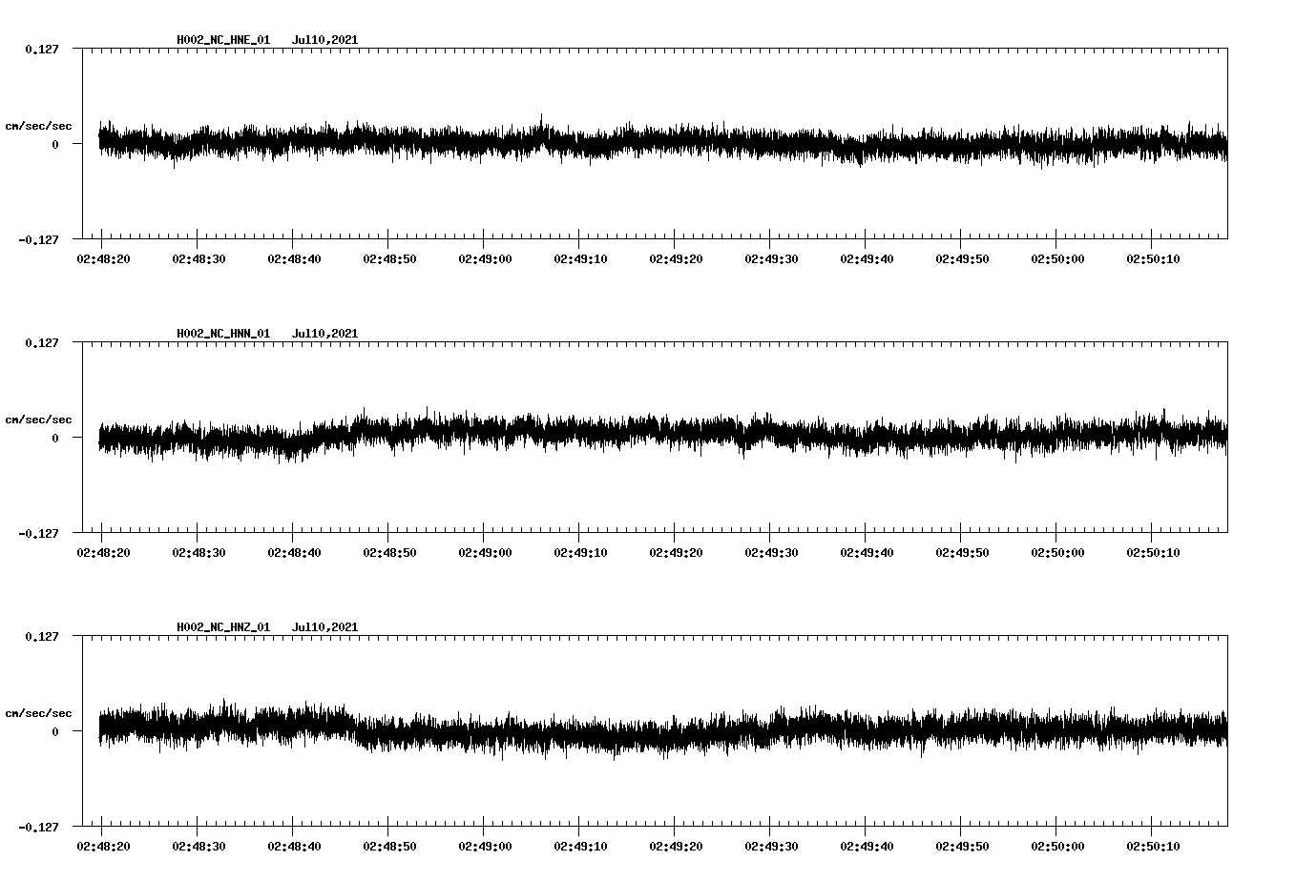Click the HNN waveform trace center
Image resolution: width=1296 pixels, height=881 pixels.
[x=658, y=437]
